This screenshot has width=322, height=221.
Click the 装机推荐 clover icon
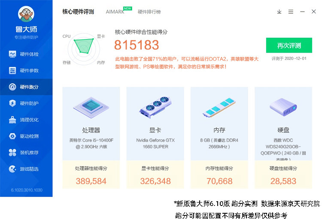[x=12, y=152]
